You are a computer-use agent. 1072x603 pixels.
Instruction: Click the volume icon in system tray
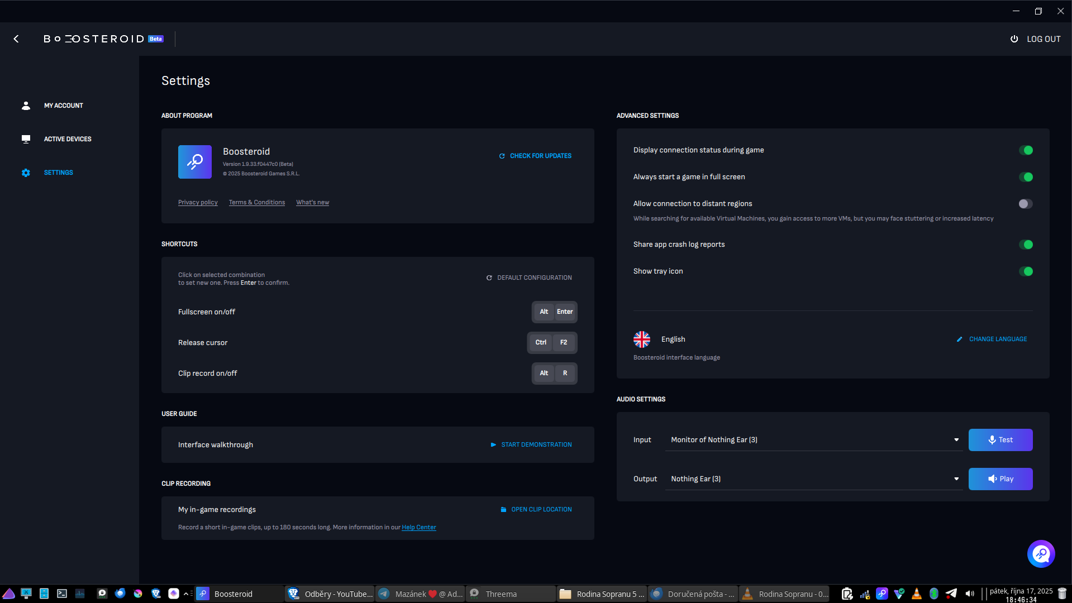click(x=969, y=594)
